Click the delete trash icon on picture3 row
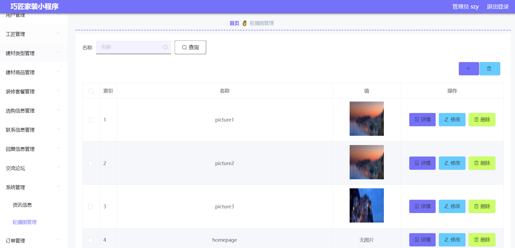Image resolution: width=515 pixels, height=248 pixels. point(476,206)
